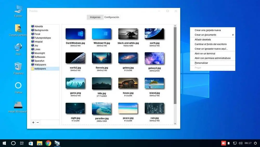Image resolution: width=260 pixels, height=147 pixels.
Task: Open the Papelera recycle bin icon
Action: [18, 68]
